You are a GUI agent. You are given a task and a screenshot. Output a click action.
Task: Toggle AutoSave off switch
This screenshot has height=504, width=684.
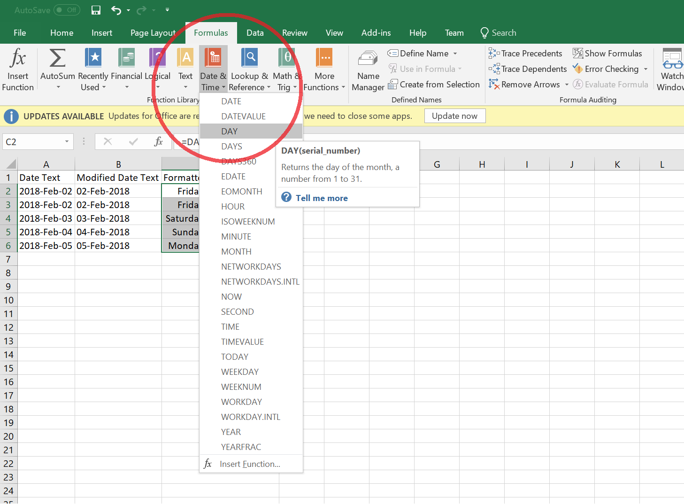(x=66, y=10)
